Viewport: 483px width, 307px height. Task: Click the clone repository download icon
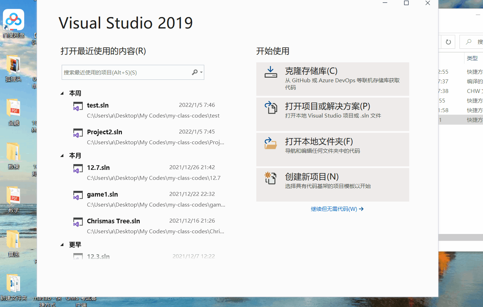(x=271, y=72)
